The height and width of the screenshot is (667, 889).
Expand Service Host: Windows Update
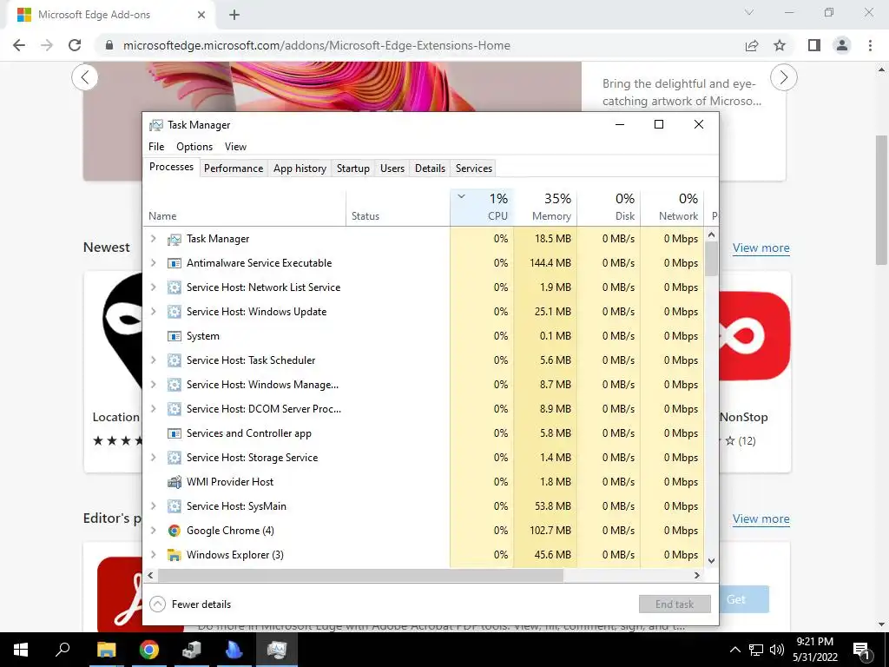153,312
